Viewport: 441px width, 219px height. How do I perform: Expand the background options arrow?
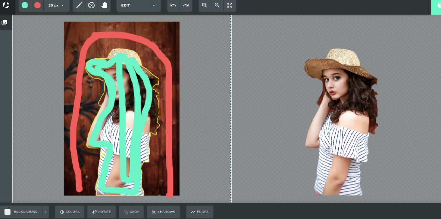(45, 212)
